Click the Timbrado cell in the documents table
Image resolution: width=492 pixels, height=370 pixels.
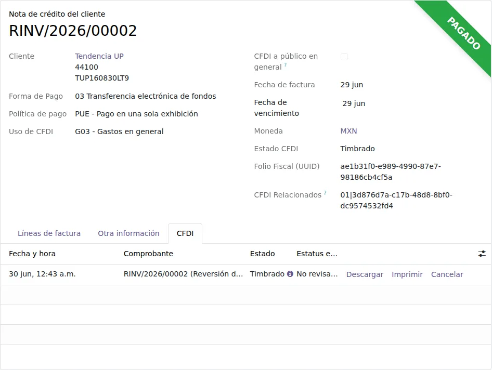tap(267, 274)
